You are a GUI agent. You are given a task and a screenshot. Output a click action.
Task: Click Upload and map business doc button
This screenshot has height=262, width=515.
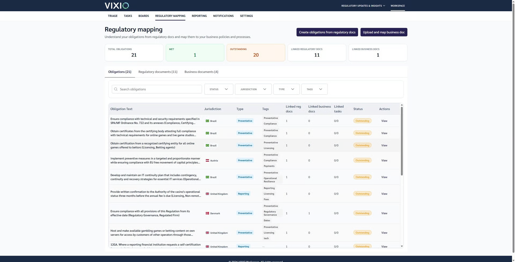pos(384,32)
